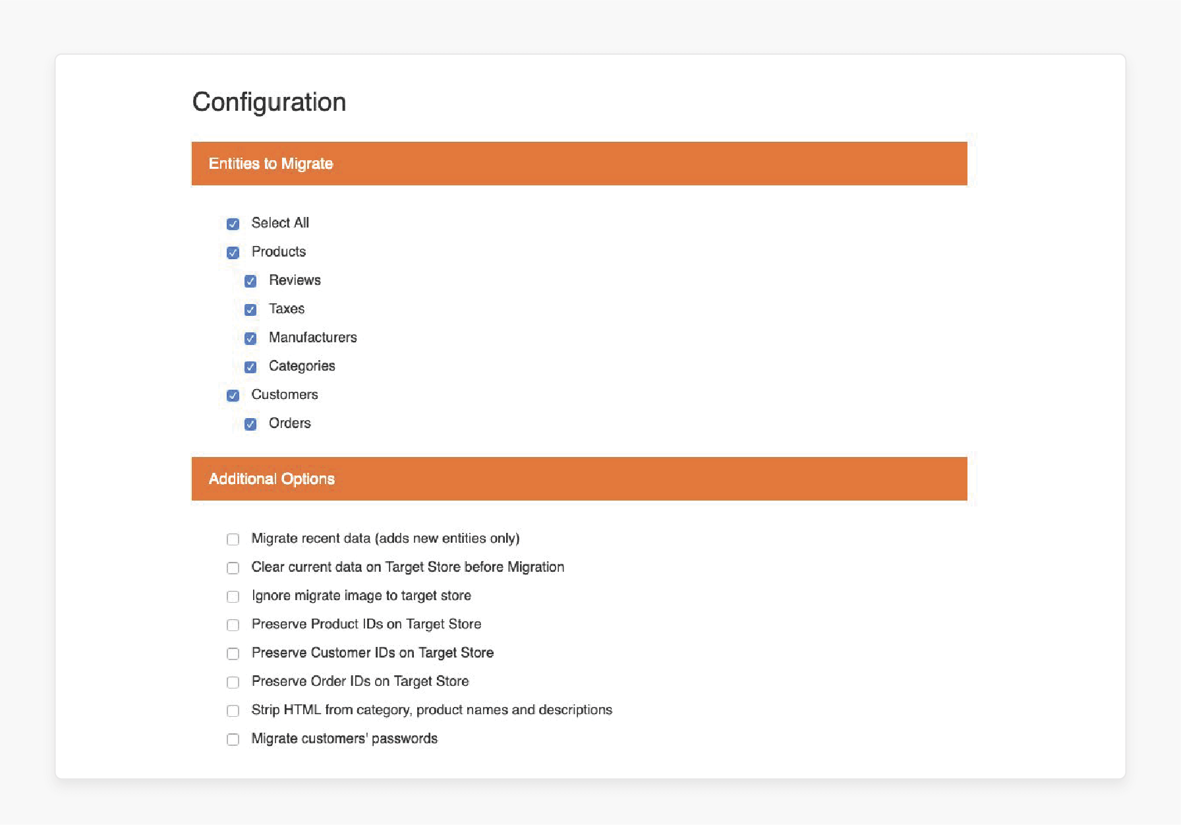
Task: Enable Preserve Customer IDs on Target Store
Action: coord(233,654)
